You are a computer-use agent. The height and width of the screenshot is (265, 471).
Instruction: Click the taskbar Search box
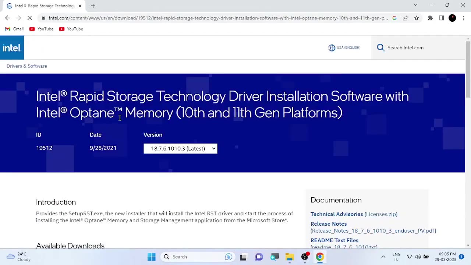pyautogui.click(x=198, y=257)
